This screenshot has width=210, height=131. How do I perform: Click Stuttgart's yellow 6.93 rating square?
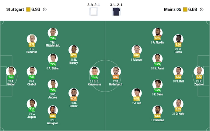(x=28, y=9)
